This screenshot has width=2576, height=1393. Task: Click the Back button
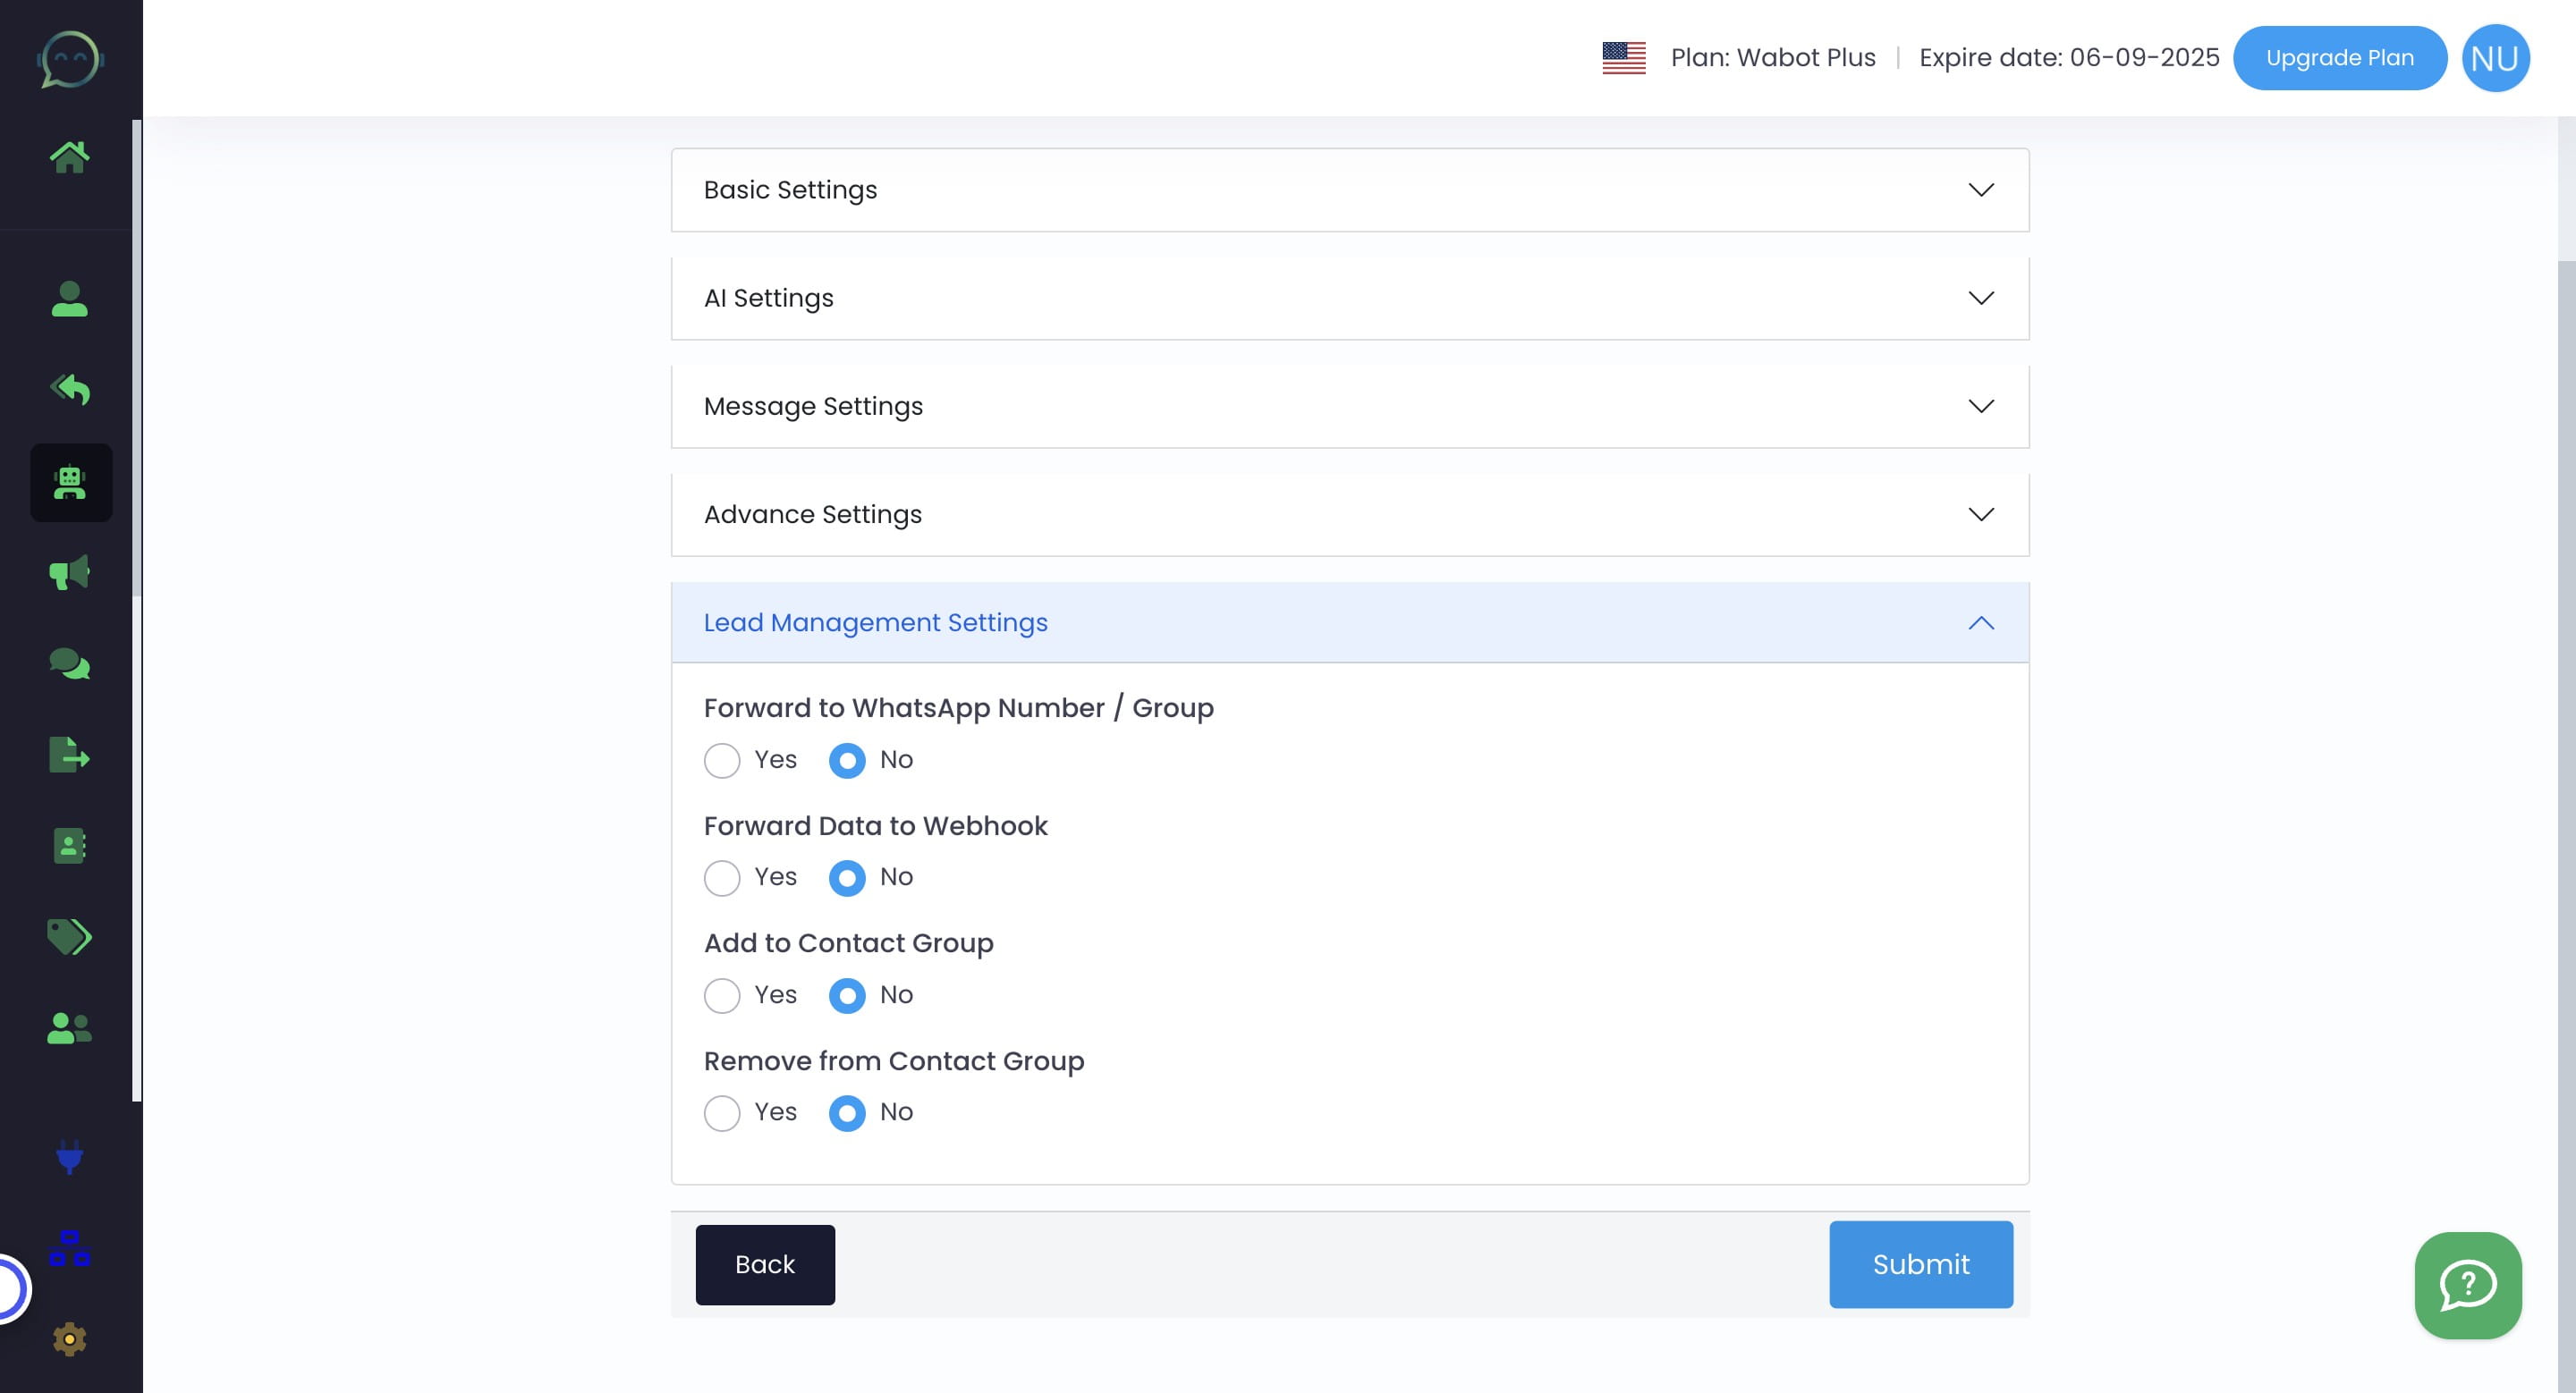pyautogui.click(x=766, y=1266)
